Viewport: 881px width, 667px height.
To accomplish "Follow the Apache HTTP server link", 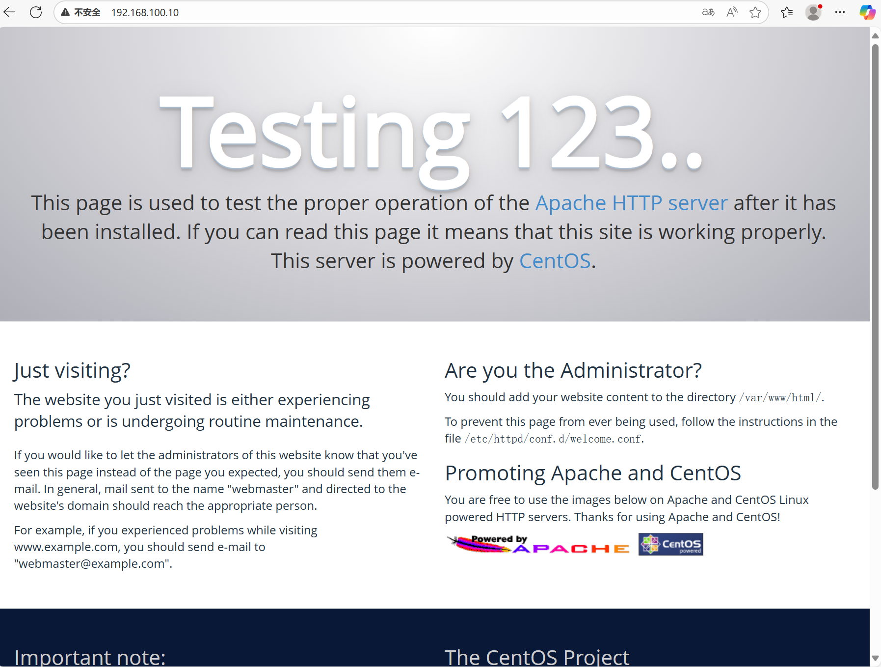I will [x=631, y=203].
